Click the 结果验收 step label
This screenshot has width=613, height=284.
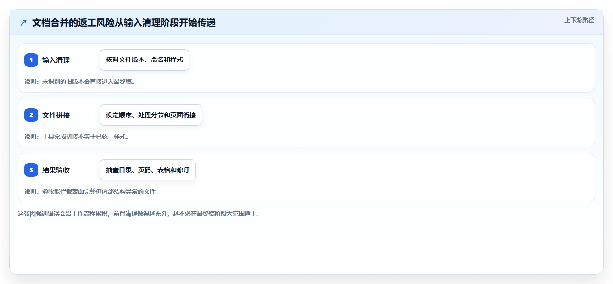pos(56,170)
